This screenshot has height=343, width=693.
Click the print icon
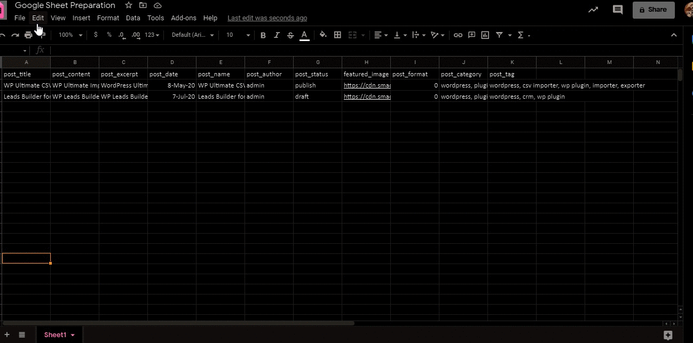pos(28,35)
